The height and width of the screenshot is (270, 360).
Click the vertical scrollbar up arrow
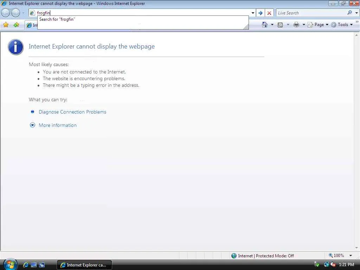[356, 35]
